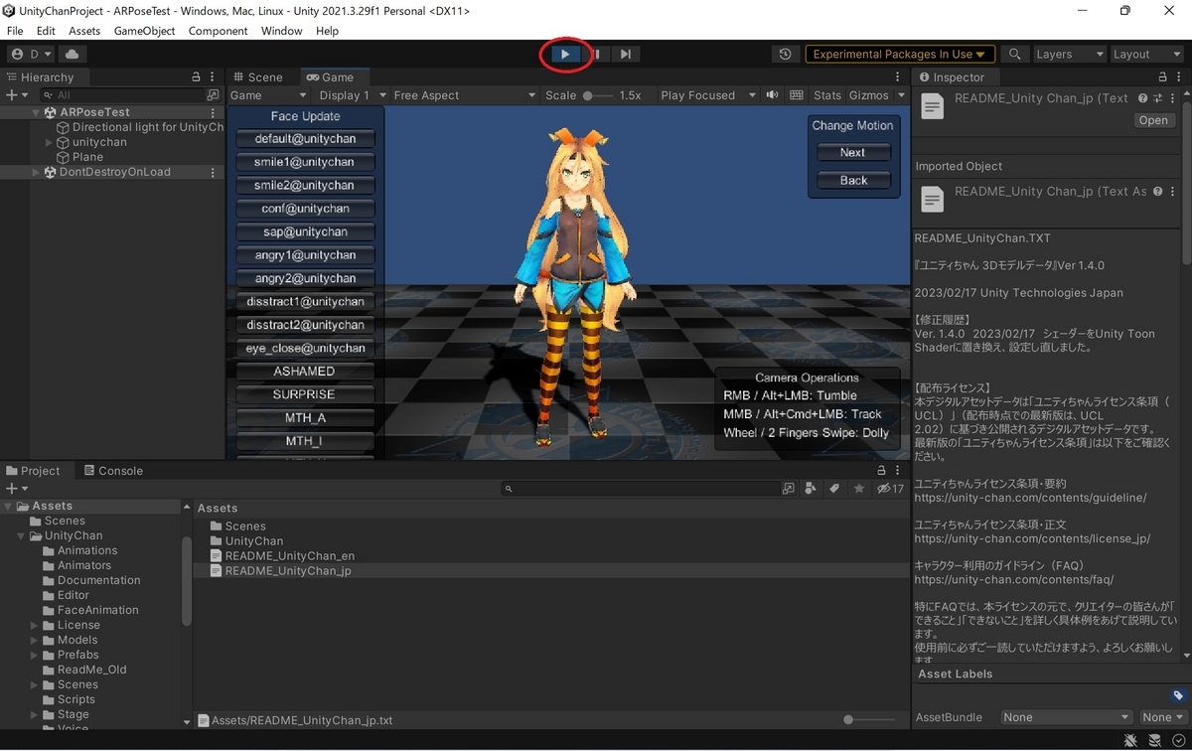Click the Hierarchy search field

[121, 95]
